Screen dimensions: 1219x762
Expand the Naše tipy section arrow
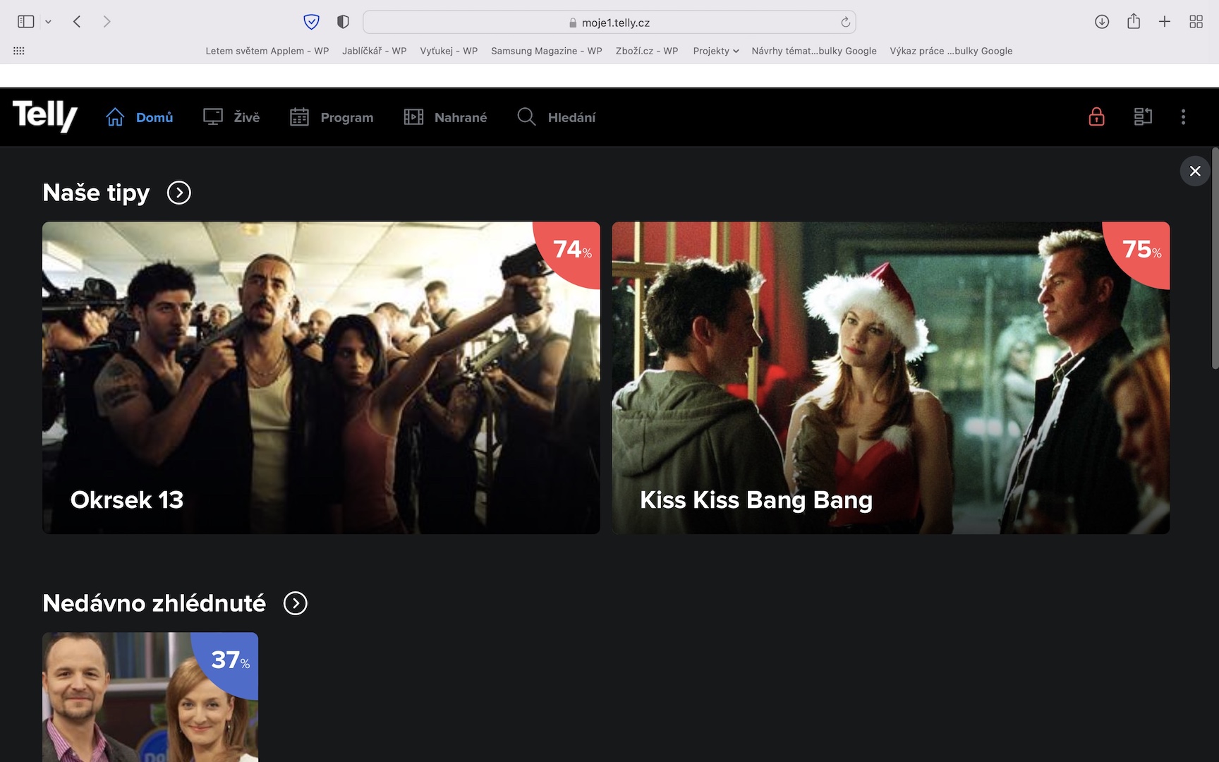[179, 193]
